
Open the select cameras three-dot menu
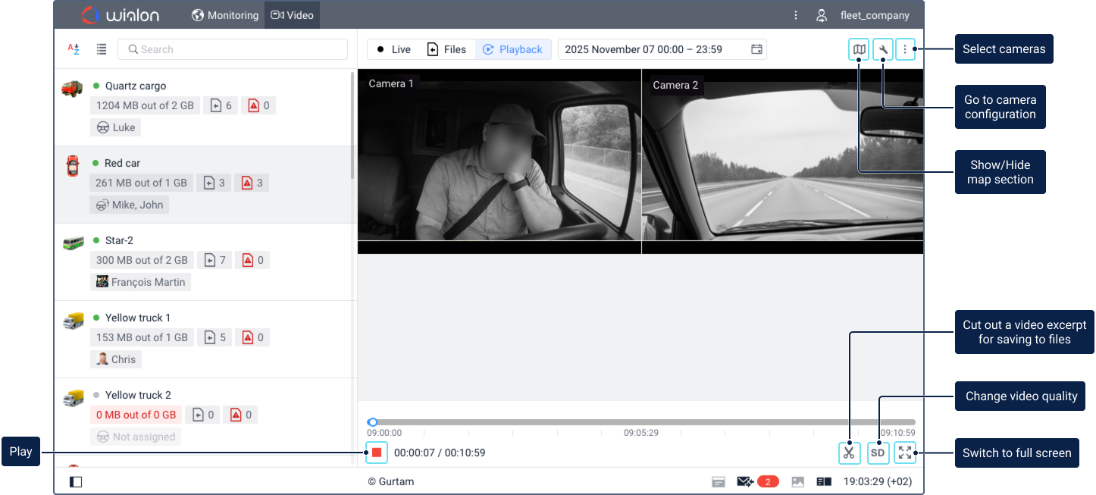click(905, 50)
